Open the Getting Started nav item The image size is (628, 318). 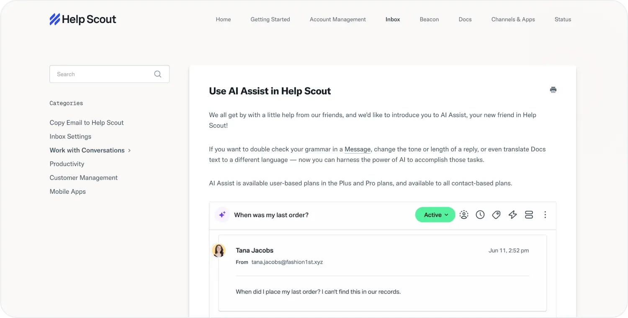tap(270, 19)
